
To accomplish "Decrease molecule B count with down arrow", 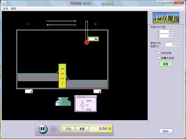I will pyautogui.click(x=172, y=37).
